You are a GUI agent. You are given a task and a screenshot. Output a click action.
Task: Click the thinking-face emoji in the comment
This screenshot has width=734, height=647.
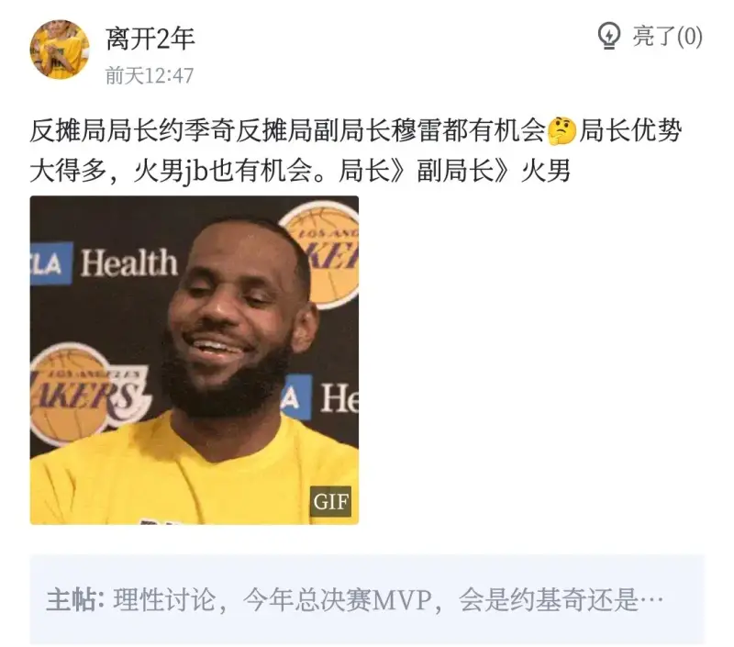click(562, 131)
